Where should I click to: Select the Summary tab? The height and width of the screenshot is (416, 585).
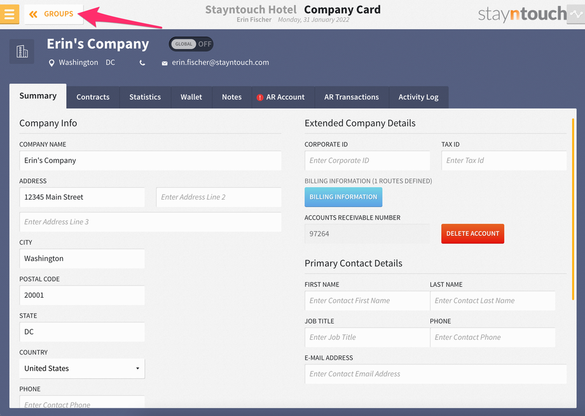[38, 96]
